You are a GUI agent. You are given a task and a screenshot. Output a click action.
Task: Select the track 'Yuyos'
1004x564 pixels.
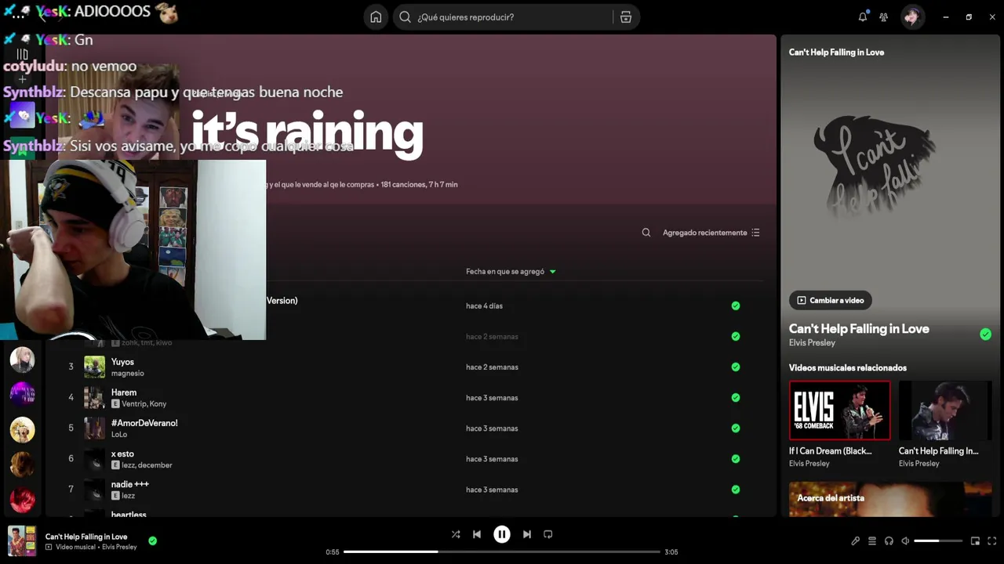click(x=122, y=362)
